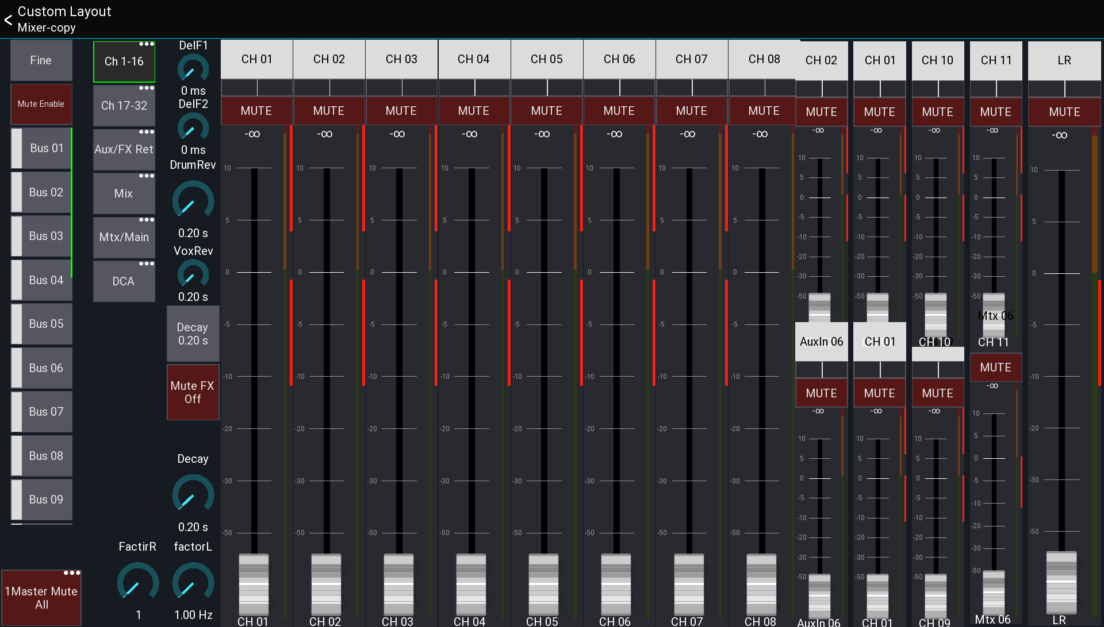This screenshot has width=1104, height=627.
Task: Toggle the Mute Enable button
Action: pyautogui.click(x=41, y=104)
